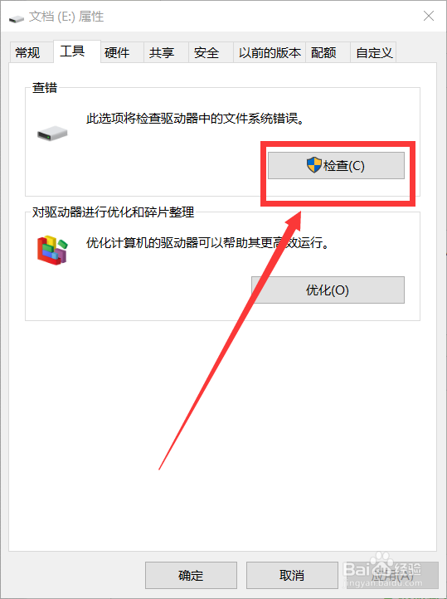Close the 文档 (E:) 属性 dialog

click(x=429, y=16)
